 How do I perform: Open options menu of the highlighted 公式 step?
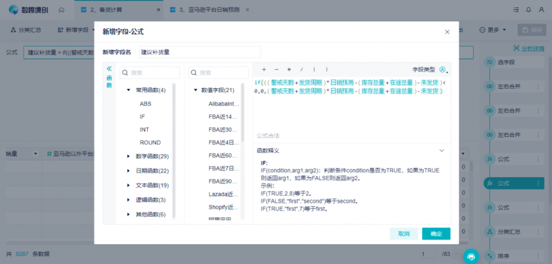click(538, 183)
